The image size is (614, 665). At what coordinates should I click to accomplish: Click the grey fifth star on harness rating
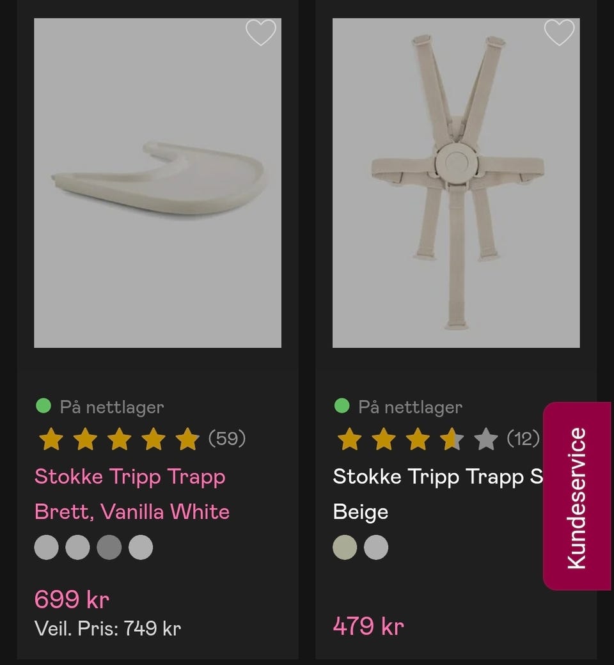[x=486, y=439]
